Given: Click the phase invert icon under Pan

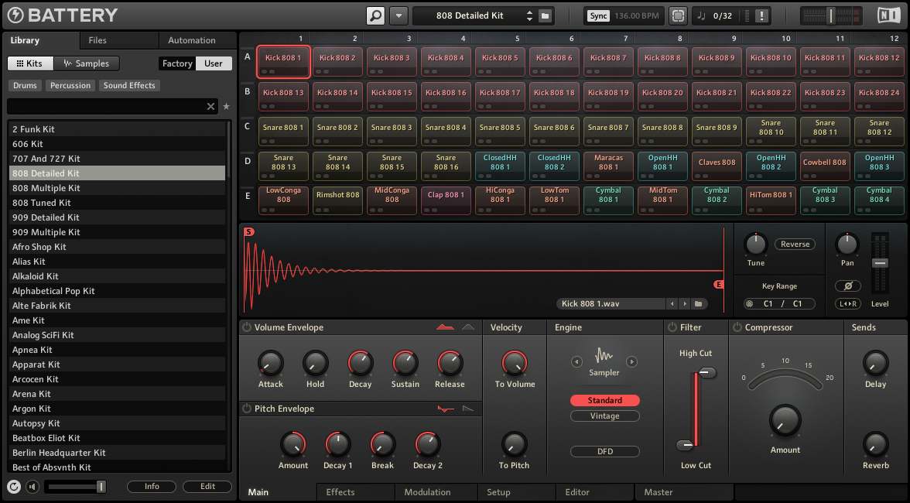Looking at the screenshot, I should tap(848, 286).
